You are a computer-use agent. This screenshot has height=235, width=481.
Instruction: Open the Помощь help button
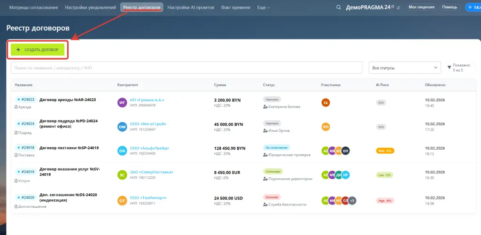pos(450,8)
